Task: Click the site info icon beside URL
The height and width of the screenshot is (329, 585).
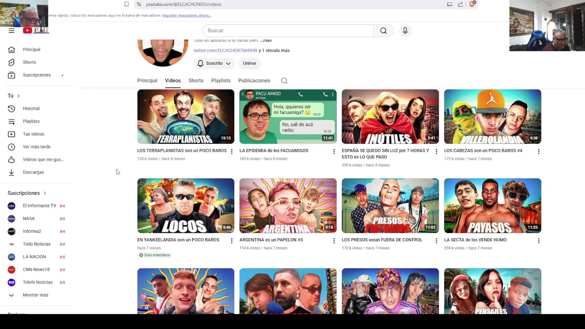Action: [x=139, y=4]
